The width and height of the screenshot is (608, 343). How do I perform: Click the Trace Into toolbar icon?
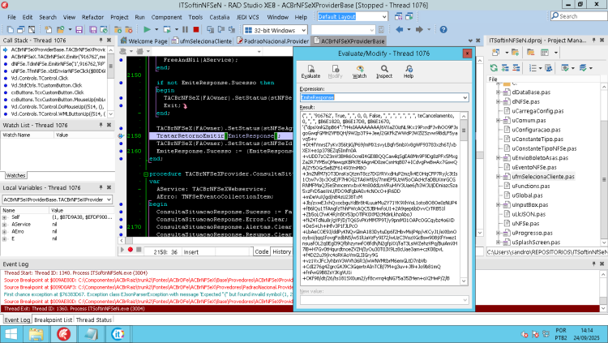pyautogui.click(x=210, y=29)
